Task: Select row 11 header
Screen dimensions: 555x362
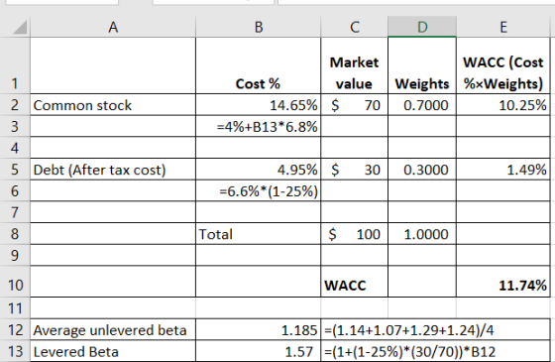Action: (x=15, y=308)
